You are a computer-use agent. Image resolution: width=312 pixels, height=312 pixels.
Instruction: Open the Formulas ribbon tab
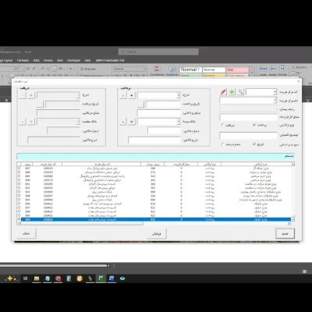point(23,60)
